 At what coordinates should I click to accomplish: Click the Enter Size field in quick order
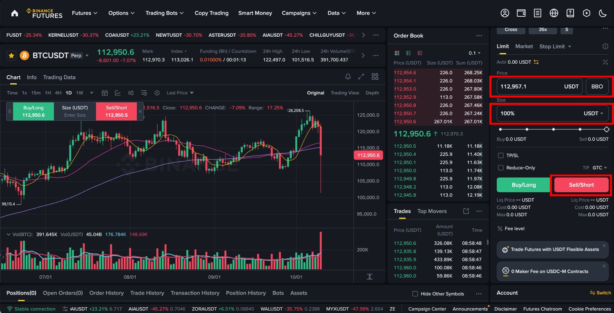point(75,115)
